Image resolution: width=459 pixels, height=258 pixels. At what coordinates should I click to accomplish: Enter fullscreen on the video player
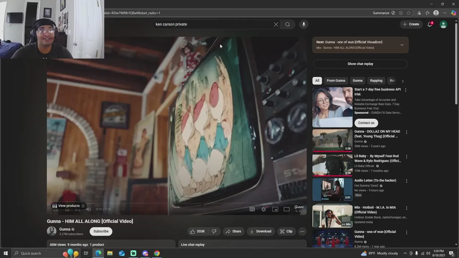[298, 210]
